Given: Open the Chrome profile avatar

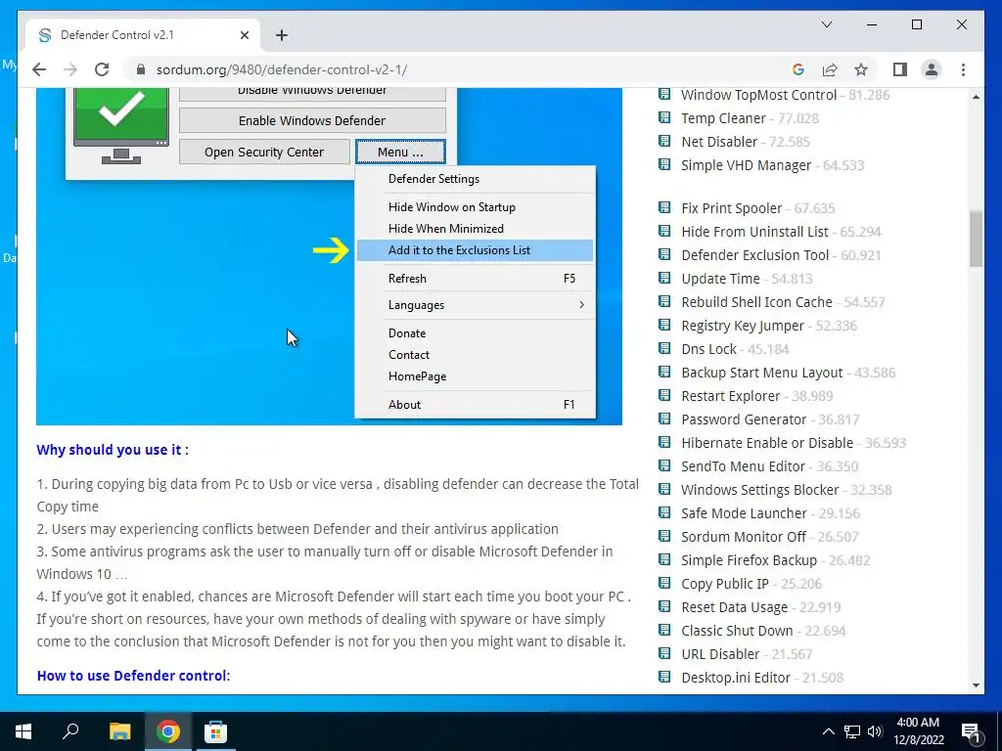Looking at the screenshot, I should point(932,69).
